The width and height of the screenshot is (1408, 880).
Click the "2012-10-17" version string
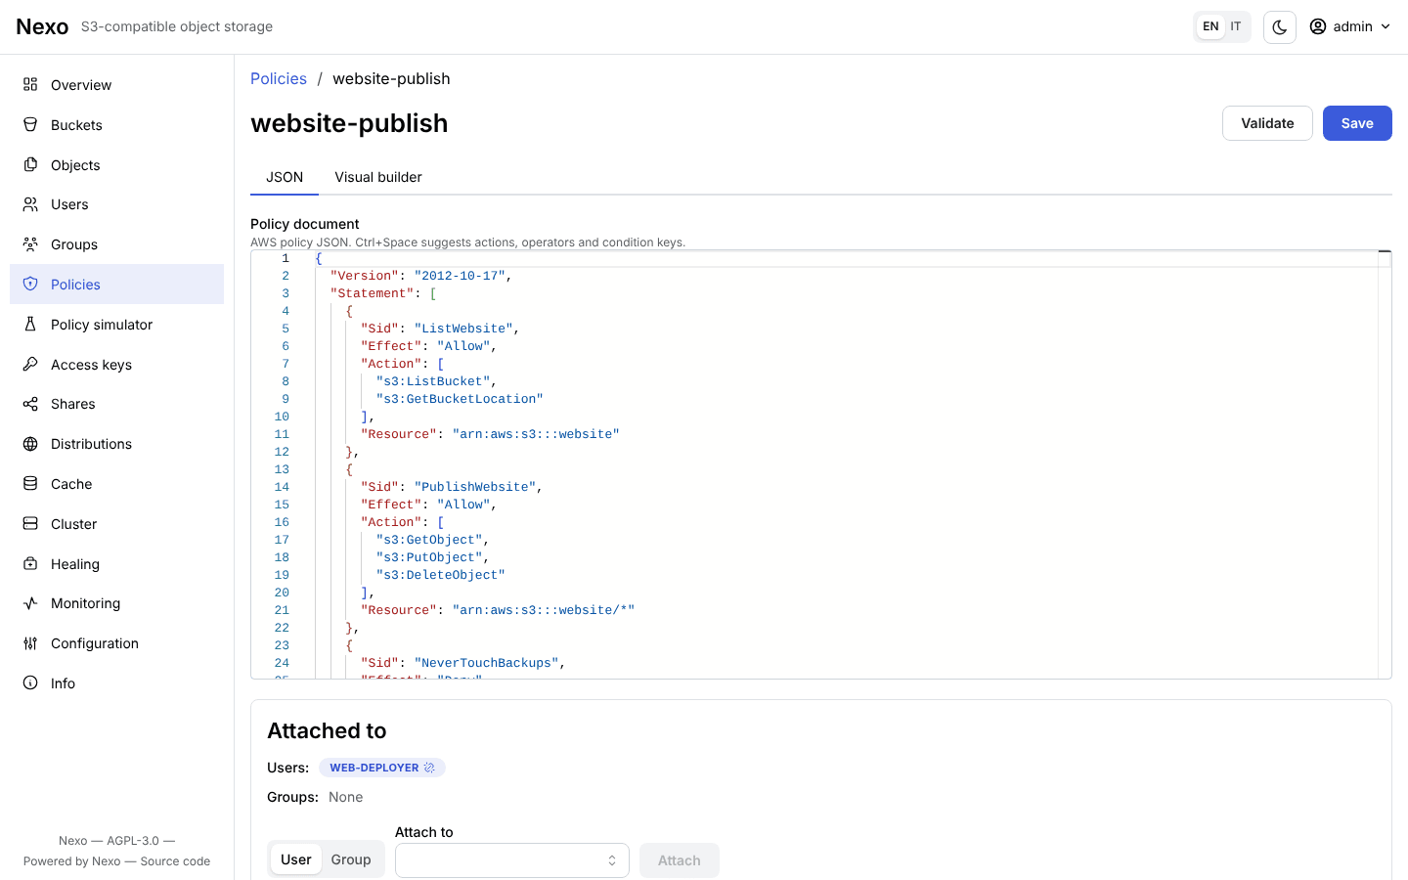tap(460, 276)
